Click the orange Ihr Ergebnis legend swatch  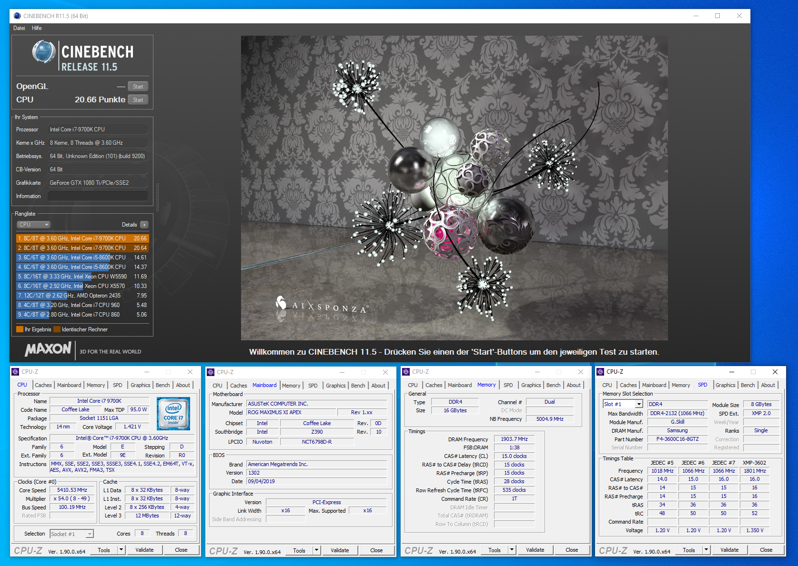(20, 329)
